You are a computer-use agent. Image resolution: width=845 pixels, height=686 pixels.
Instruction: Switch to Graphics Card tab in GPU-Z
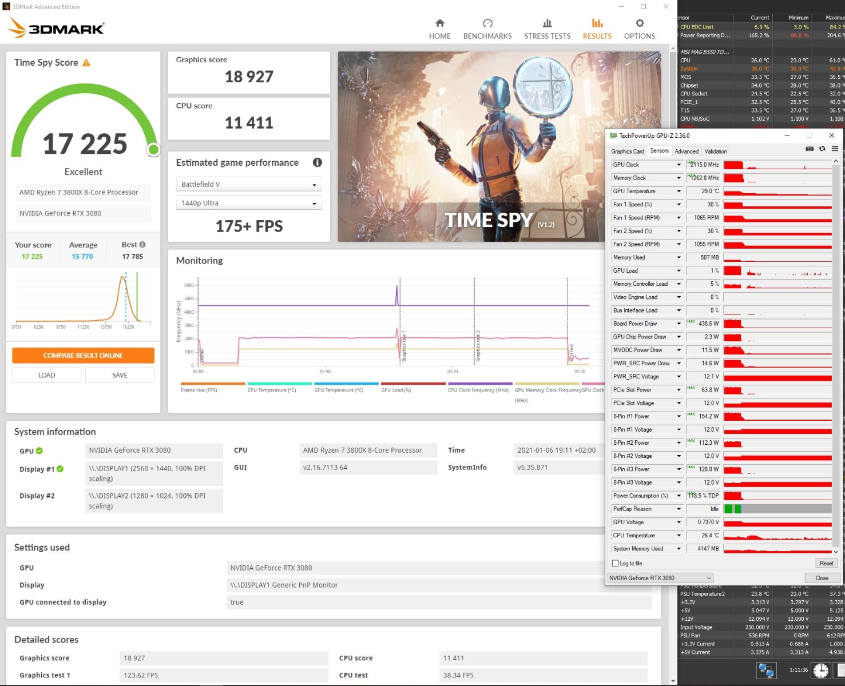tap(628, 151)
